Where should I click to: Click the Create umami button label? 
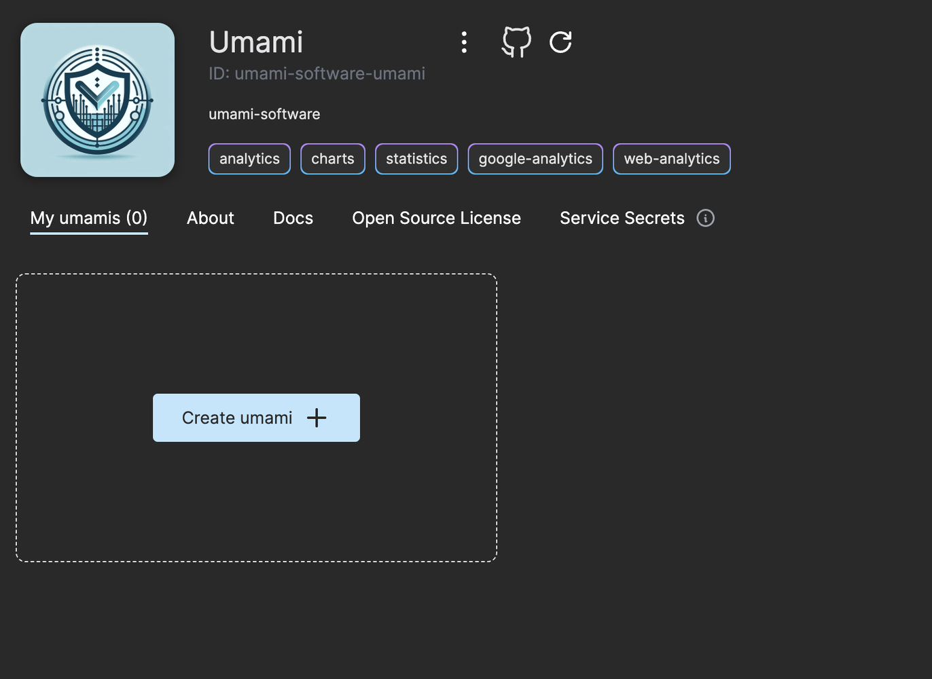click(237, 418)
